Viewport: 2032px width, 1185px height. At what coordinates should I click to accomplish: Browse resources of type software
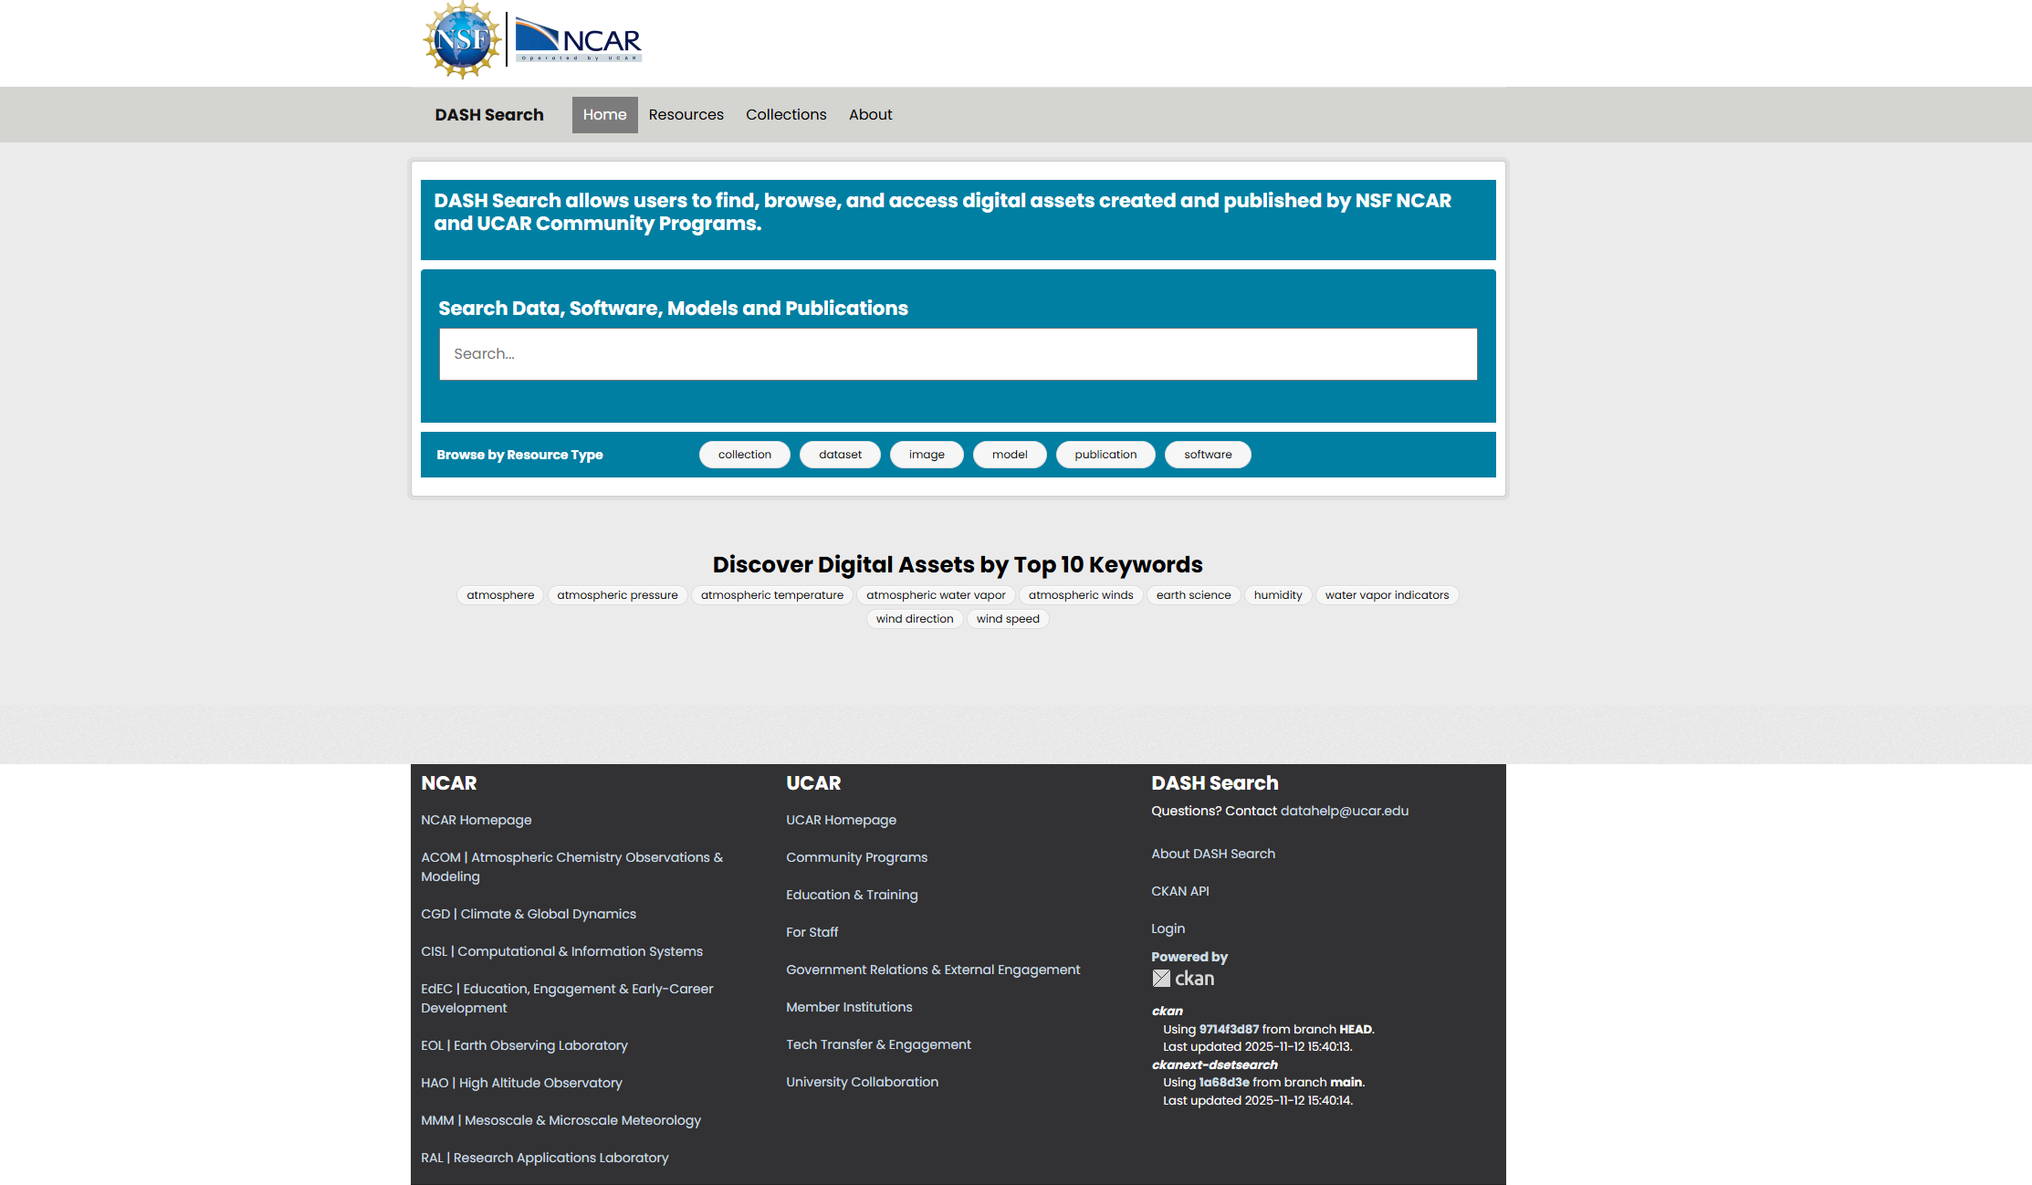[1207, 454]
